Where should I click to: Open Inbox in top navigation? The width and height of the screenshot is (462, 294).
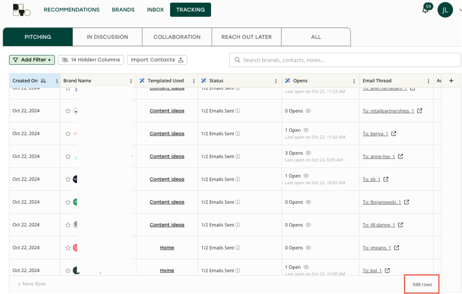[155, 10]
